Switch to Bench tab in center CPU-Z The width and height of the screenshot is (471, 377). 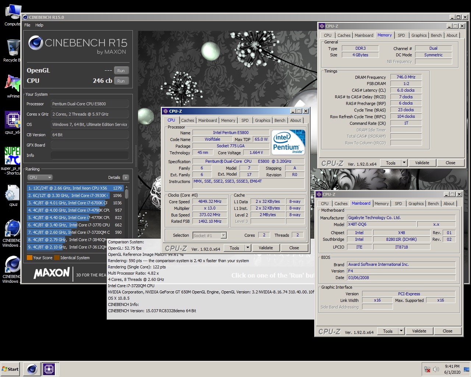coord(280,120)
